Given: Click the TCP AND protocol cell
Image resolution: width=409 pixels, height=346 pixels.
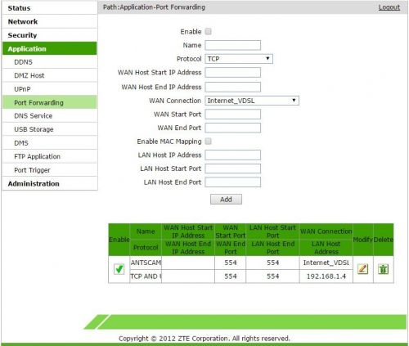Looking at the screenshot, I should 146,276.
